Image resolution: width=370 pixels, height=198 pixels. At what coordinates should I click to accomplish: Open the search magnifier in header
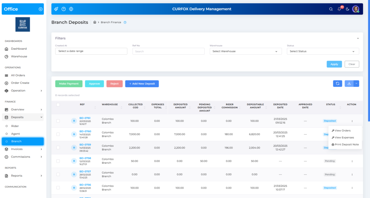point(331,9)
